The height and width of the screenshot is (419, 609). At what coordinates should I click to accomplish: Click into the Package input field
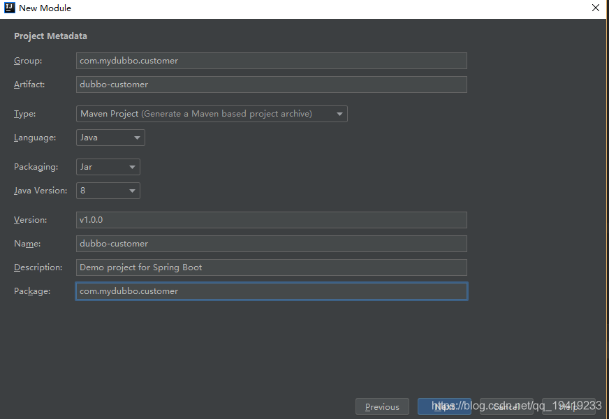click(272, 291)
